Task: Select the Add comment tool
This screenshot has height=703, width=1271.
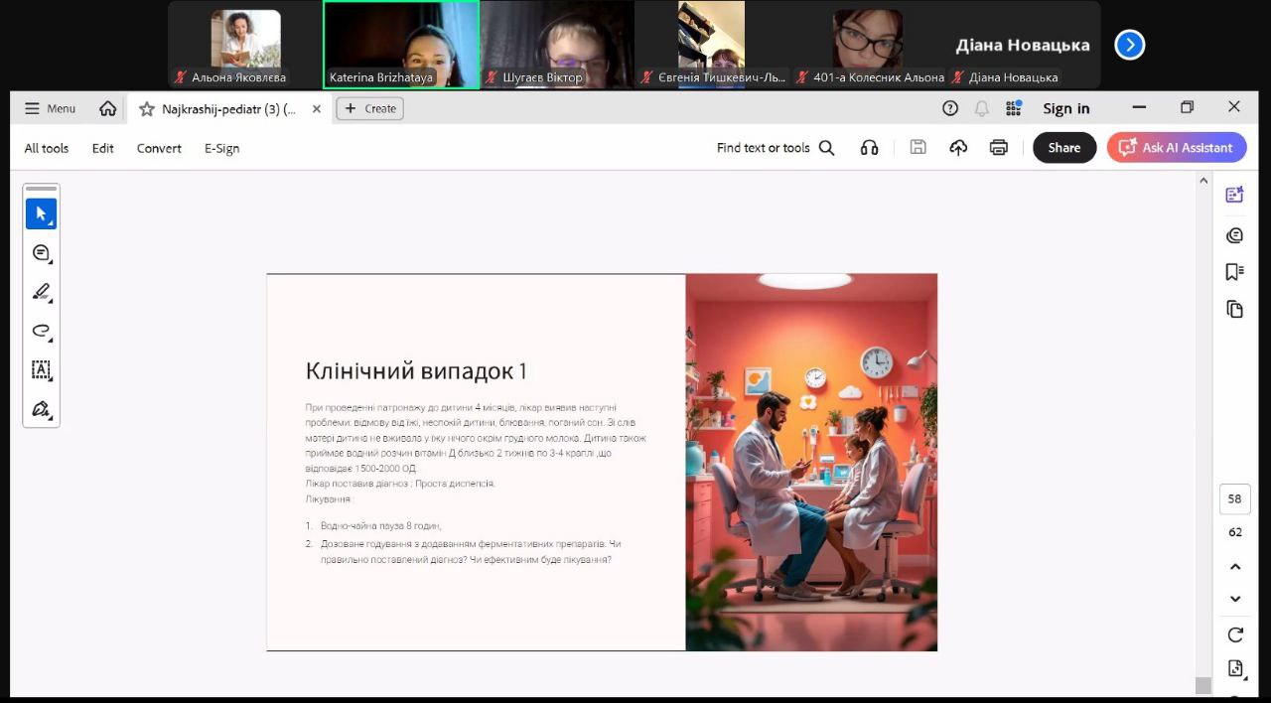Action: (41, 253)
